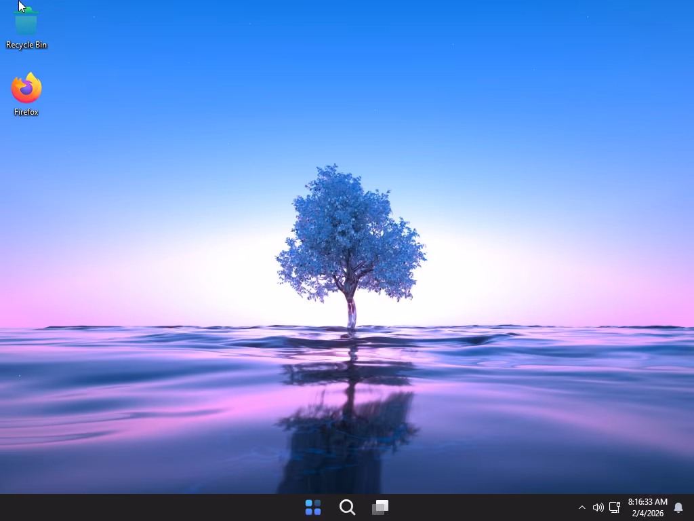Open Task View from the taskbar

380,507
